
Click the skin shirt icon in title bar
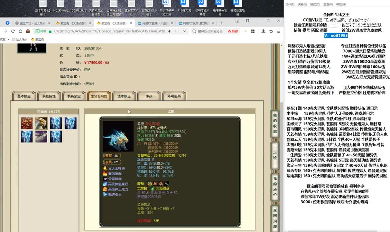pos(247,21)
